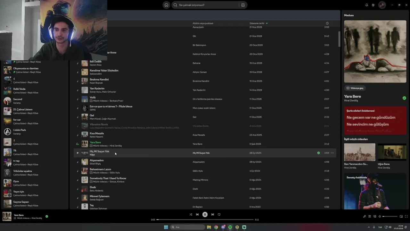Sort by Eklenme tarihi column
This screenshot has height=231, width=410.
tap(258, 23)
